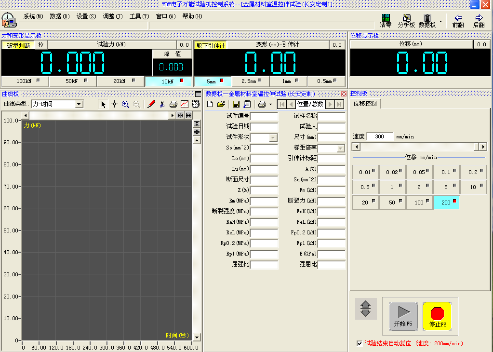The image size is (493, 352).
Task: Open folder icon in data panel toolbar
Action: (221, 104)
